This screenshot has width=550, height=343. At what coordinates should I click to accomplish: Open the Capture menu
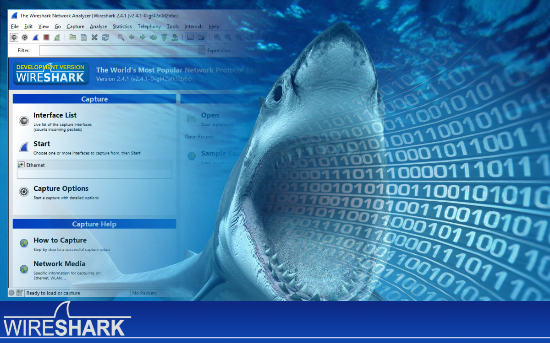(x=75, y=27)
